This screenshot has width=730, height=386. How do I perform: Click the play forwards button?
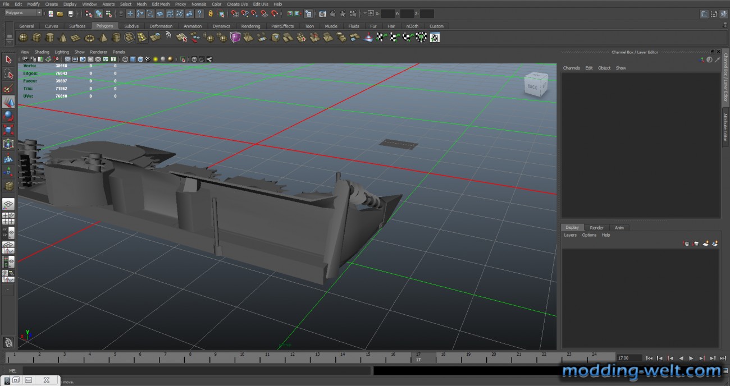tap(691, 358)
